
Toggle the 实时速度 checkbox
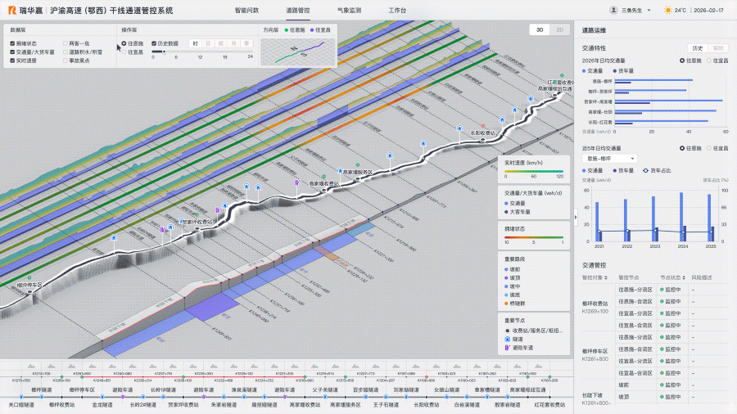12,61
